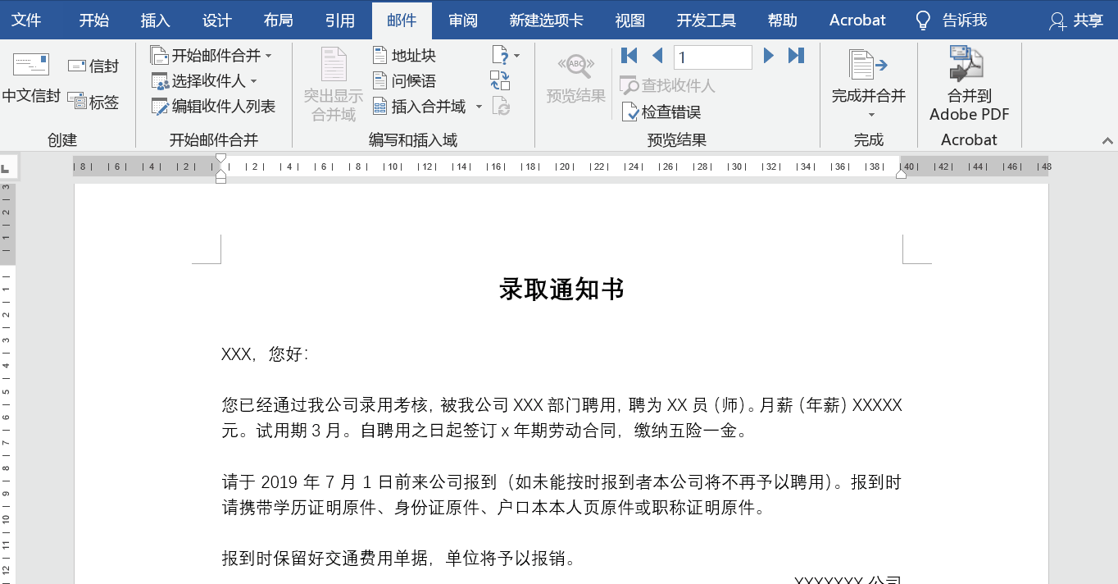Click the 编辑收件人列表 button

pyautogui.click(x=213, y=106)
